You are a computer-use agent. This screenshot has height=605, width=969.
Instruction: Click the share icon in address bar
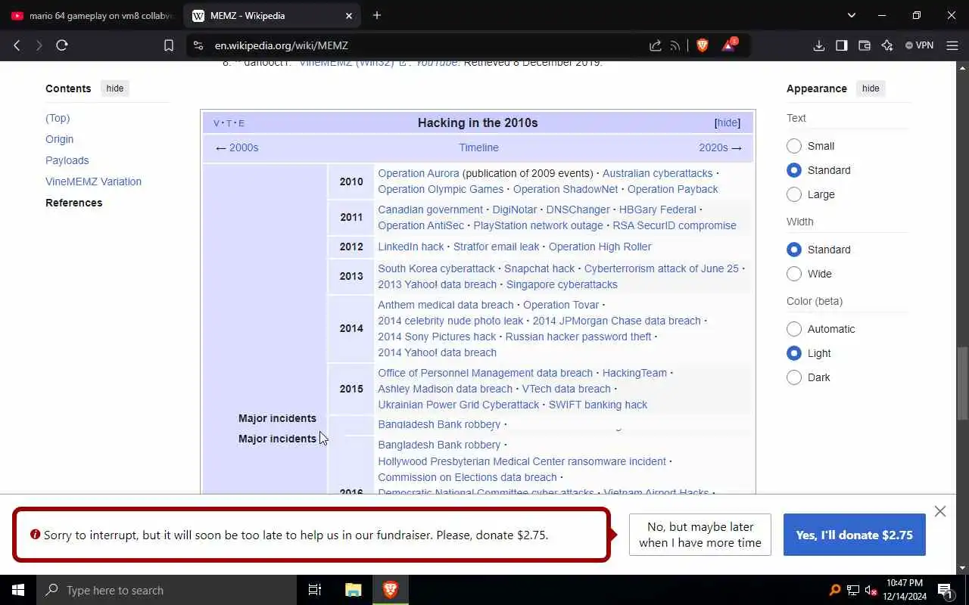tap(656, 45)
